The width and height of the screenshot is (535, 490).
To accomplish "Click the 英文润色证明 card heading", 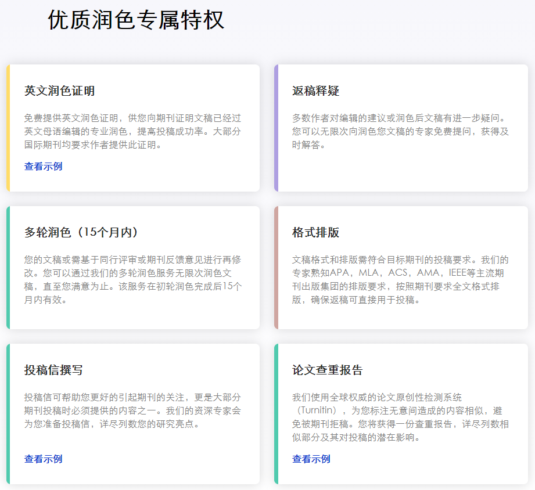I will point(59,91).
